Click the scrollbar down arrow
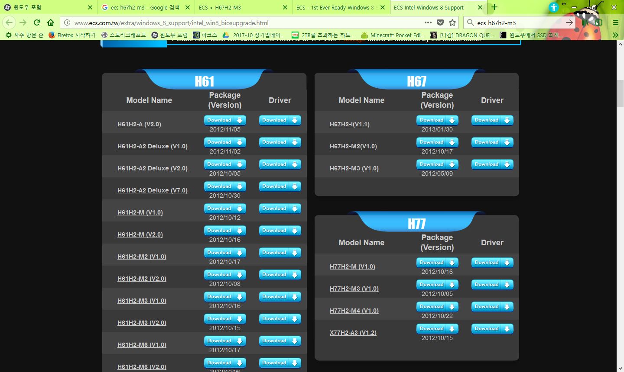The height and width of the screenshot is (372, 624). (620, 368)
